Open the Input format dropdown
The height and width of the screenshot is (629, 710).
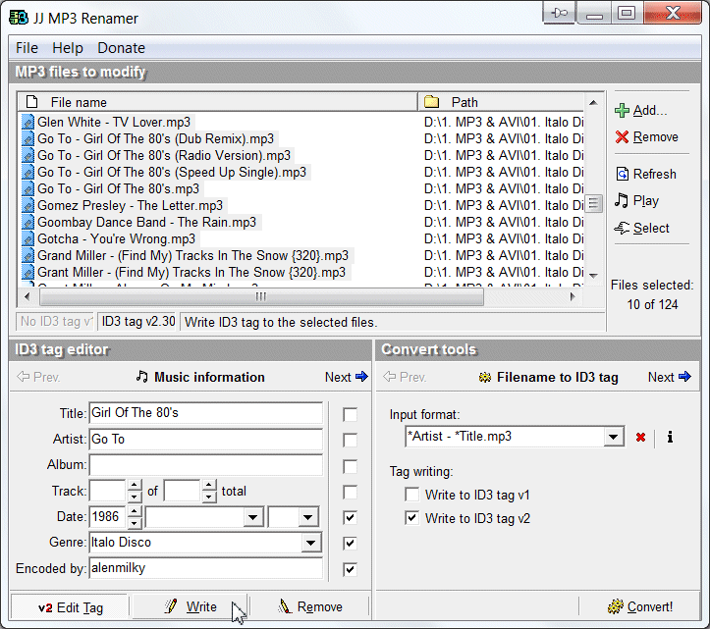tap(614, 437)
